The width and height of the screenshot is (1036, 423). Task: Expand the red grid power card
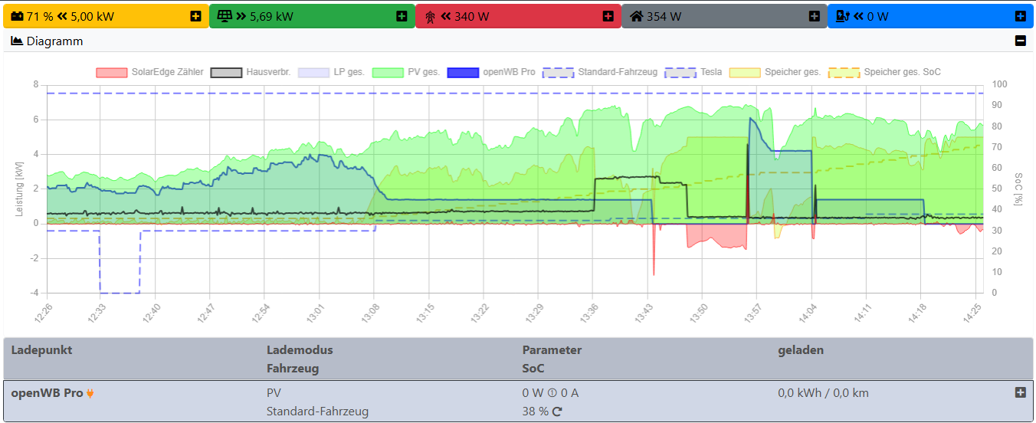pos(608,16)
